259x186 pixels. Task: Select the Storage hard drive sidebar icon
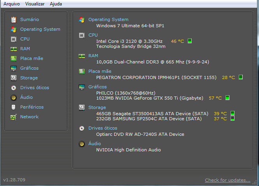(x=14, y=78)
